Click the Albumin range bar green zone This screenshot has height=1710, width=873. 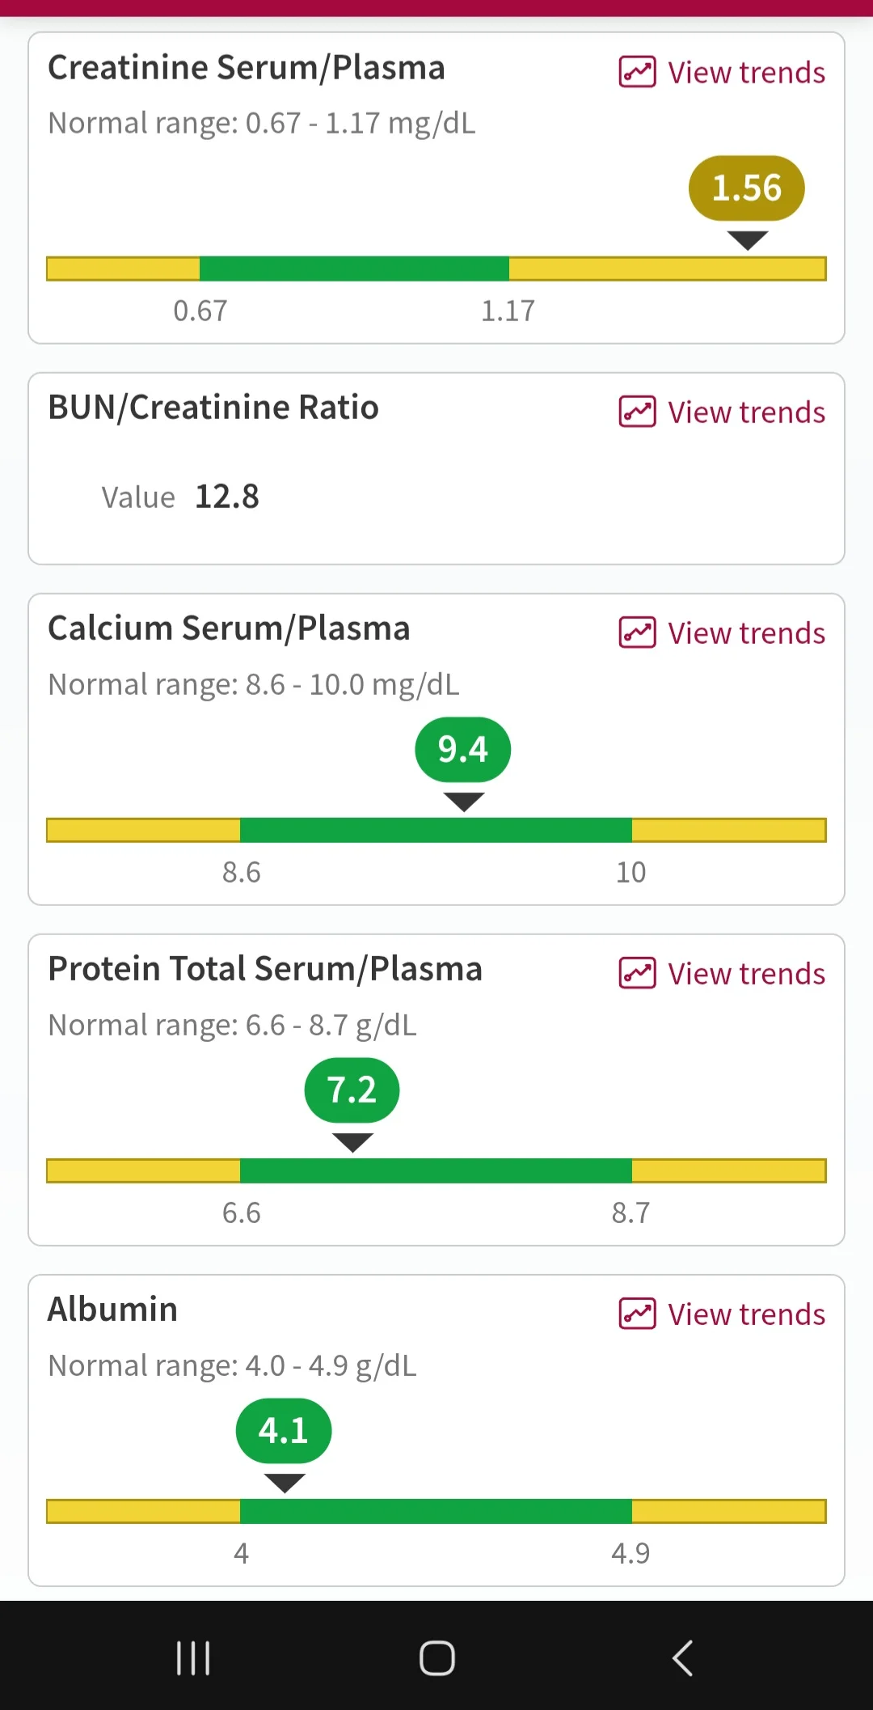436,1511
